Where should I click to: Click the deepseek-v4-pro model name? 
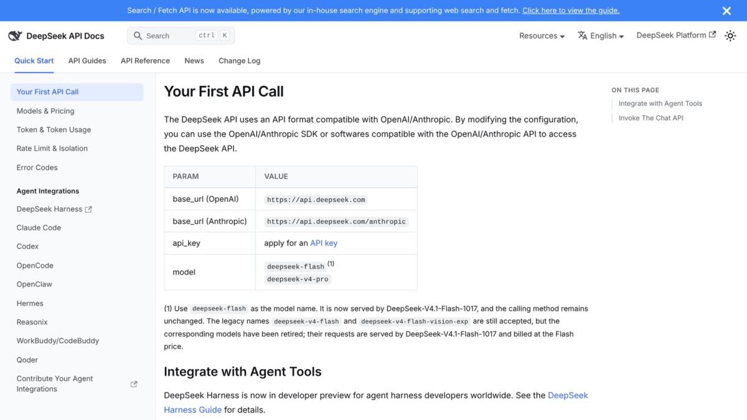(298, 279)
